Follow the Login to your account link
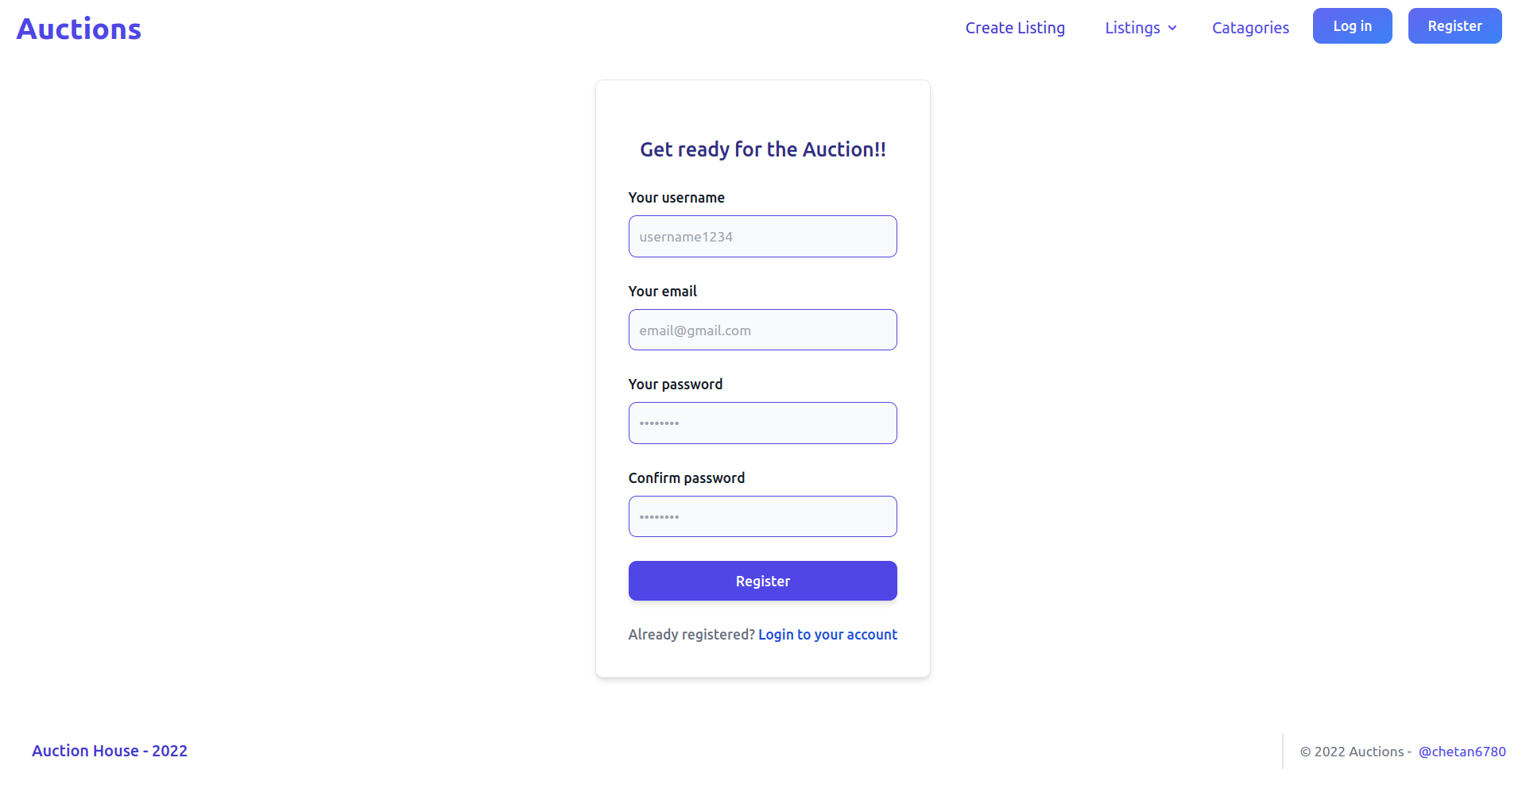1526x804 pixels. point(827,635)
